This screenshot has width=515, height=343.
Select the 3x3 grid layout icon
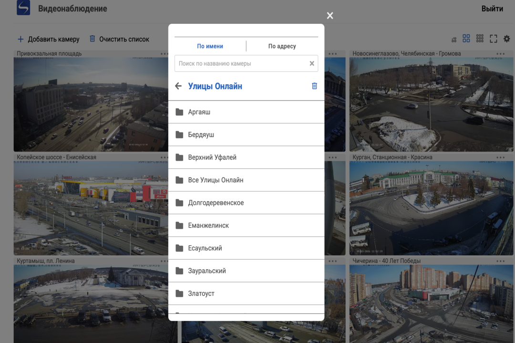[480, 39]
